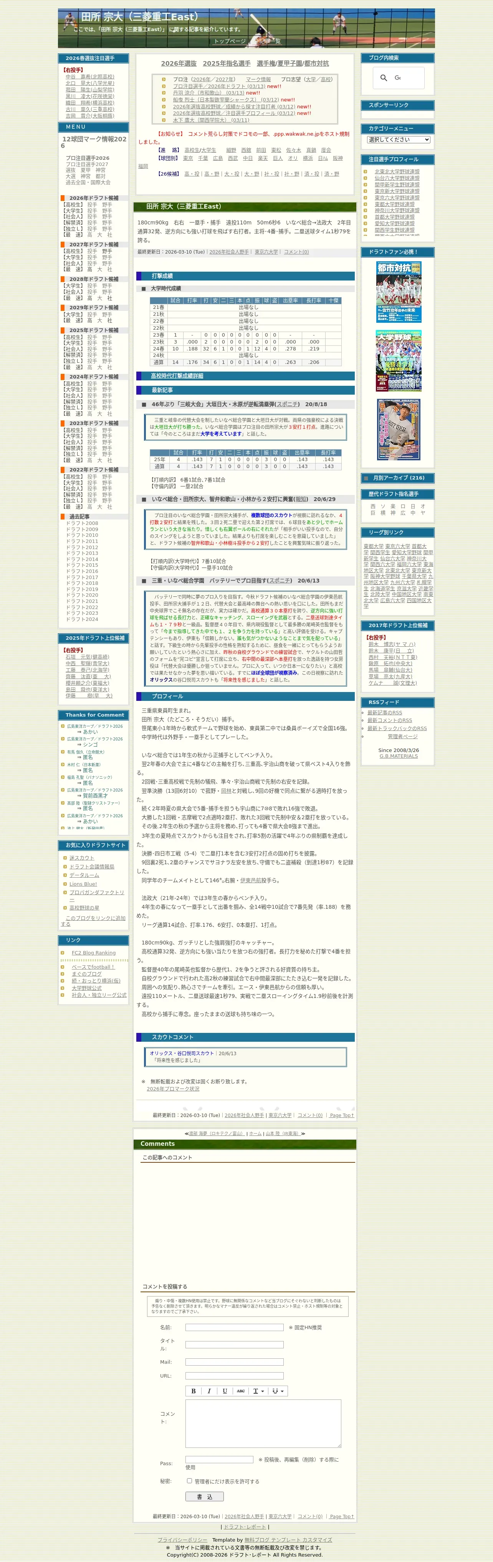Open the ドラフト･レポート footer link

tap(245, 1527)
